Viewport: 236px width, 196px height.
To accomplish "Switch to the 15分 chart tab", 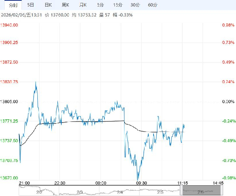I will tap(117, 5).
